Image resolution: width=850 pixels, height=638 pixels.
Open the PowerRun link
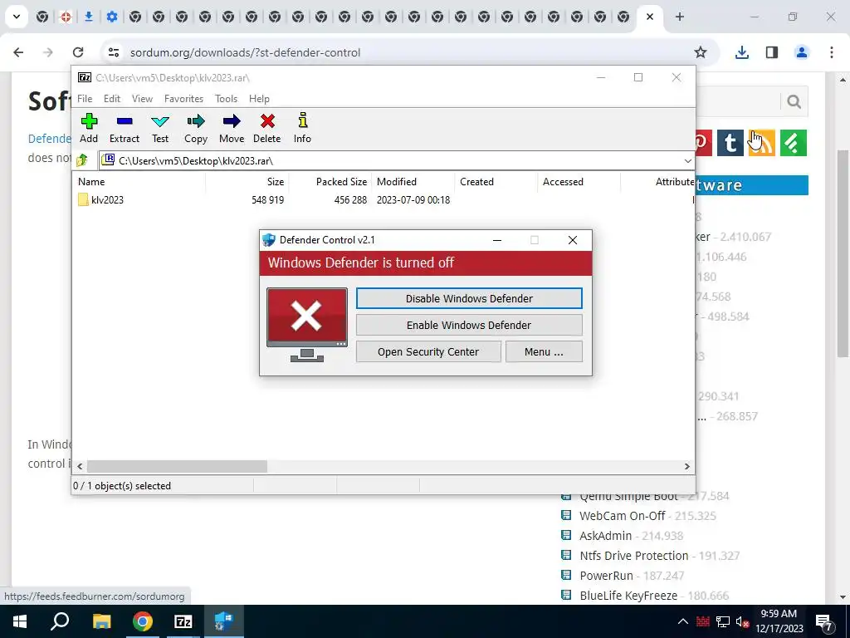click(x=606, y=576)
